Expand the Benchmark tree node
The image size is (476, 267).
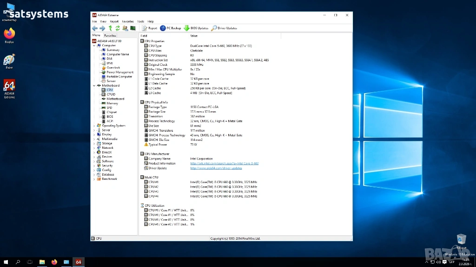coord(94,179)
